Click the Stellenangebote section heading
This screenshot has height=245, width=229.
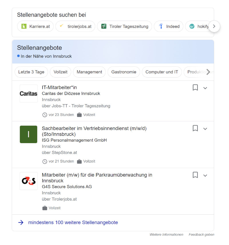(40, 48)
